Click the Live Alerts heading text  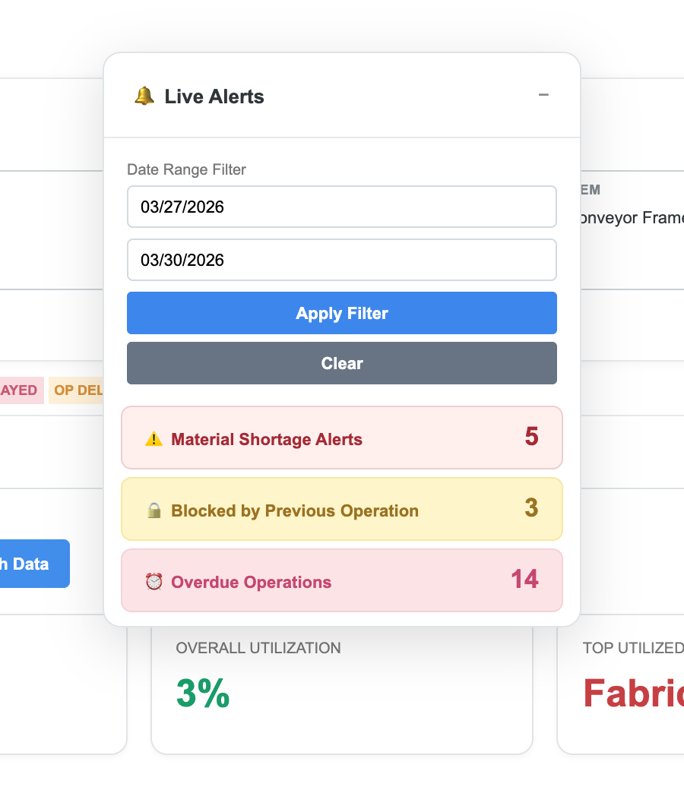click(x=214, y=96)
